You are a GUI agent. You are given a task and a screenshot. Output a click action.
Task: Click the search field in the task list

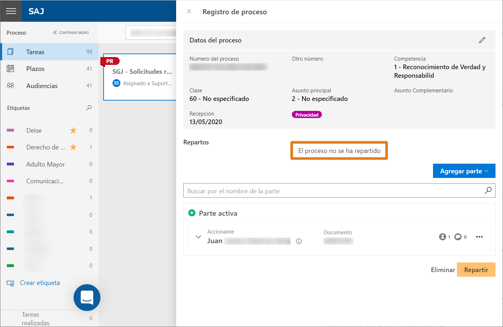(151, 32)
